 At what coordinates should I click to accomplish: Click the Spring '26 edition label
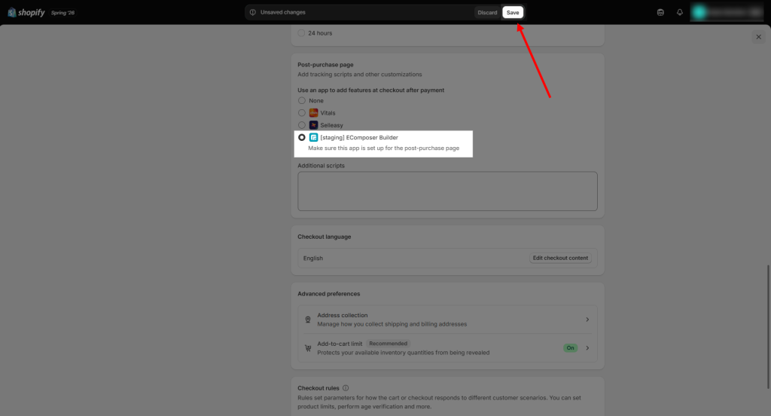click(x=62, y=13)
